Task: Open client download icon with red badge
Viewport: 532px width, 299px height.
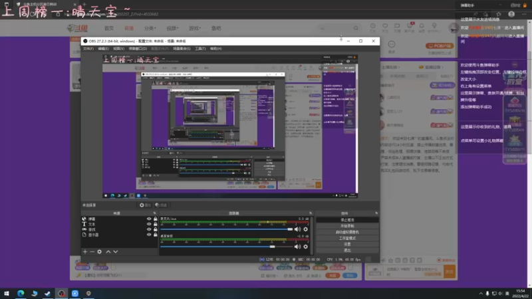Action: [x=410, y=27]
